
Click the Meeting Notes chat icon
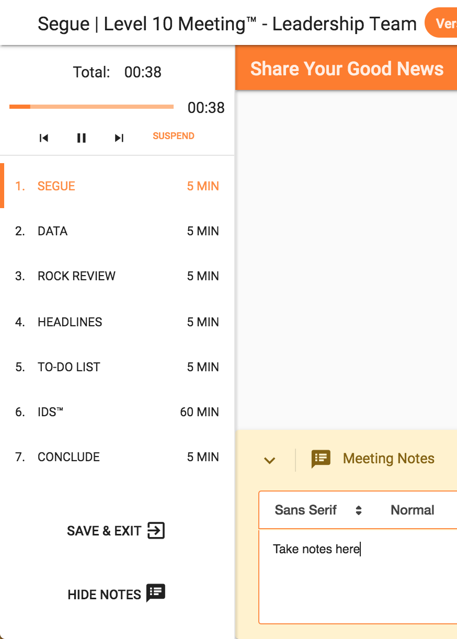coord(321,459)
